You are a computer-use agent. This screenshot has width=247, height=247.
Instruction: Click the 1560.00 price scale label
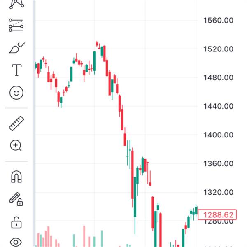click(219, 20)
